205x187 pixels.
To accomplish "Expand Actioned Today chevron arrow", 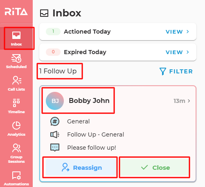I will (188, 32).
